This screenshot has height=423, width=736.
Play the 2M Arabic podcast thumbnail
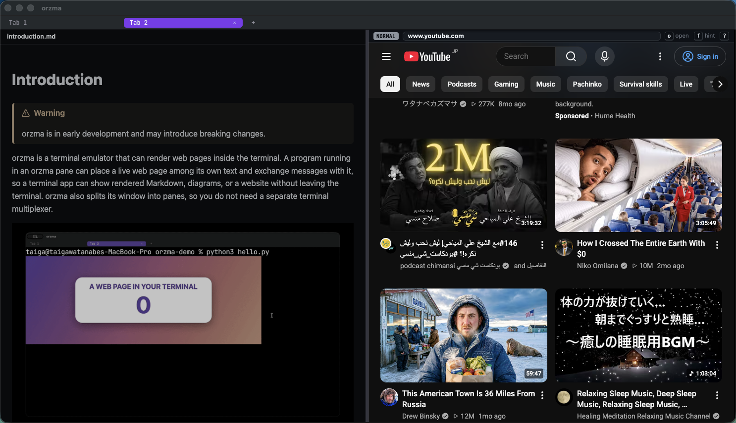[x=464, y=185]
